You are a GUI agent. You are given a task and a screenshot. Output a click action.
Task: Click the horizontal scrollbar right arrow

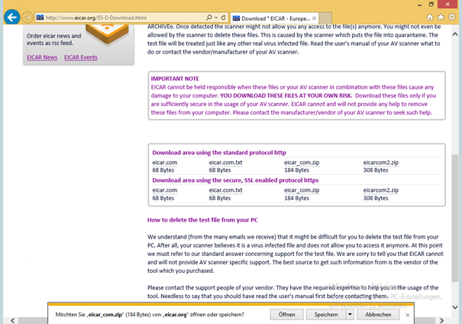coord(441,320)
